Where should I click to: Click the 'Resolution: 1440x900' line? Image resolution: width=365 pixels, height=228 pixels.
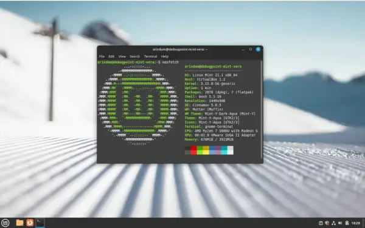pos(205,101)
